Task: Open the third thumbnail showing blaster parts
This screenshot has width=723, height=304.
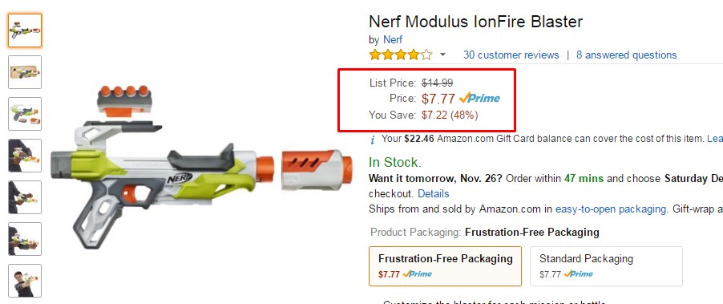Action: click(25, 113)
